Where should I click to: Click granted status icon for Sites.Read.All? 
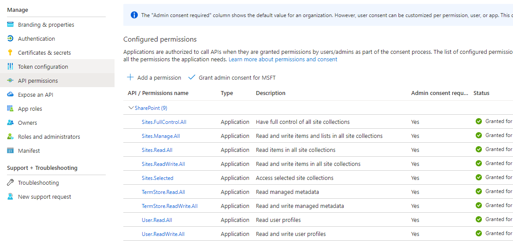[479, 149]
